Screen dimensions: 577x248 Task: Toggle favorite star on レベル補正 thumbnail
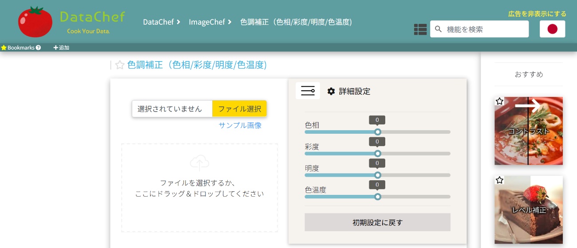pos(500,180)
